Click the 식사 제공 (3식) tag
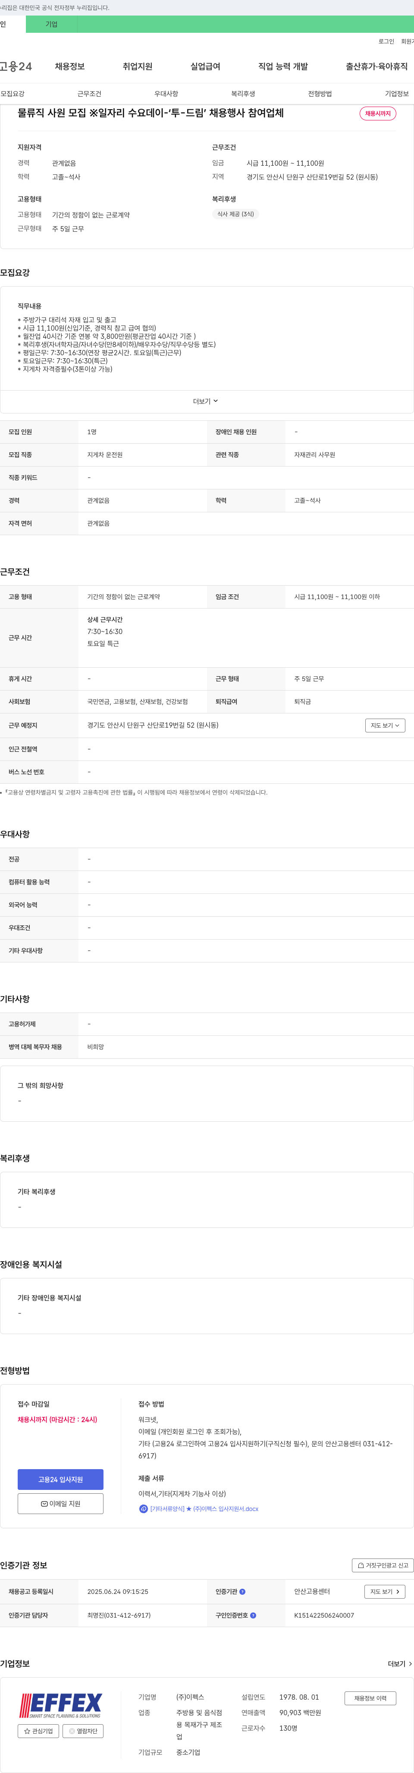 coord(235,214)
